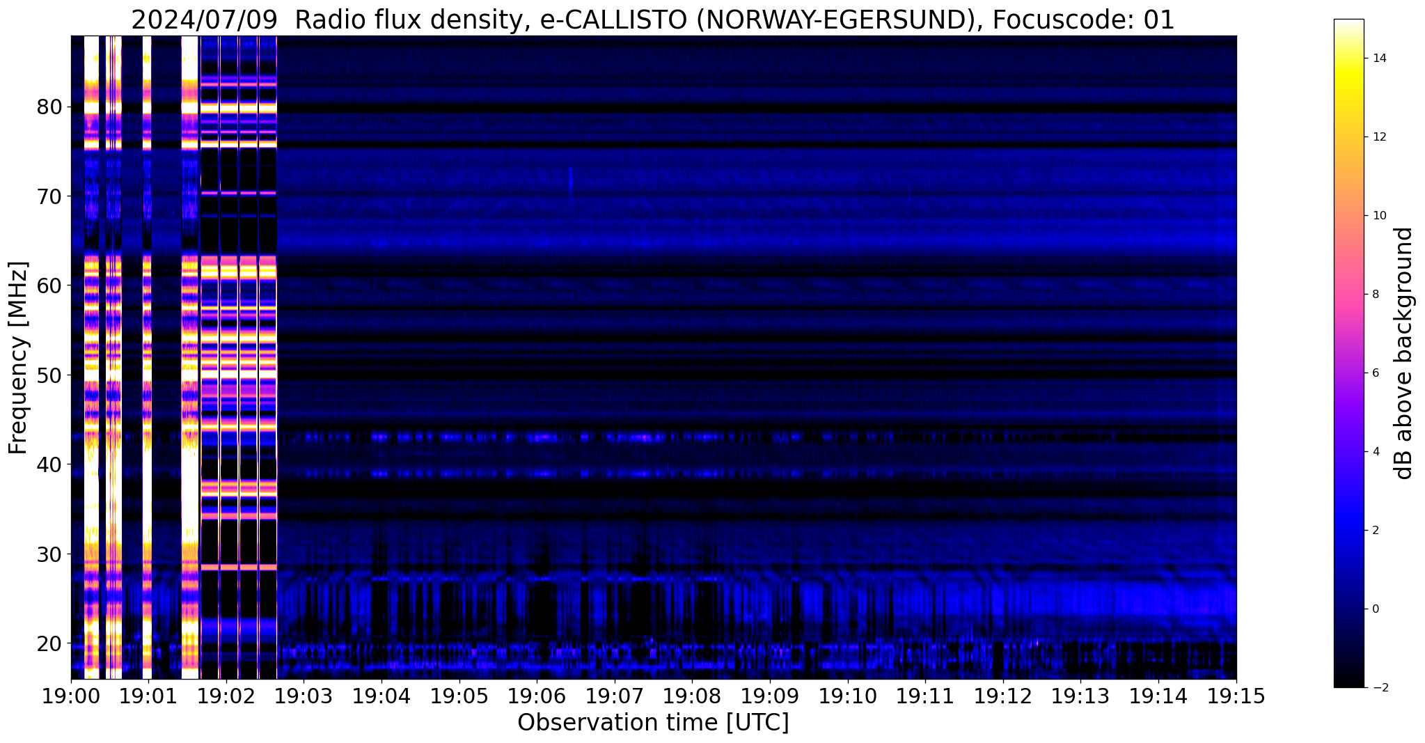
Task: Click the 19:10 time tick label
Action: click(x=848, y=696)
